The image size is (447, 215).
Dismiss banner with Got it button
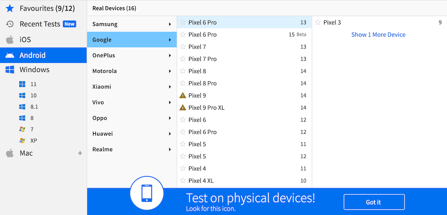coord(374,202)
